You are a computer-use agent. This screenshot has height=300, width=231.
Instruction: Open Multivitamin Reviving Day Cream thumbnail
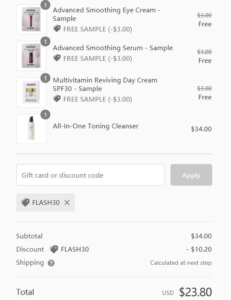pos(31,92)
